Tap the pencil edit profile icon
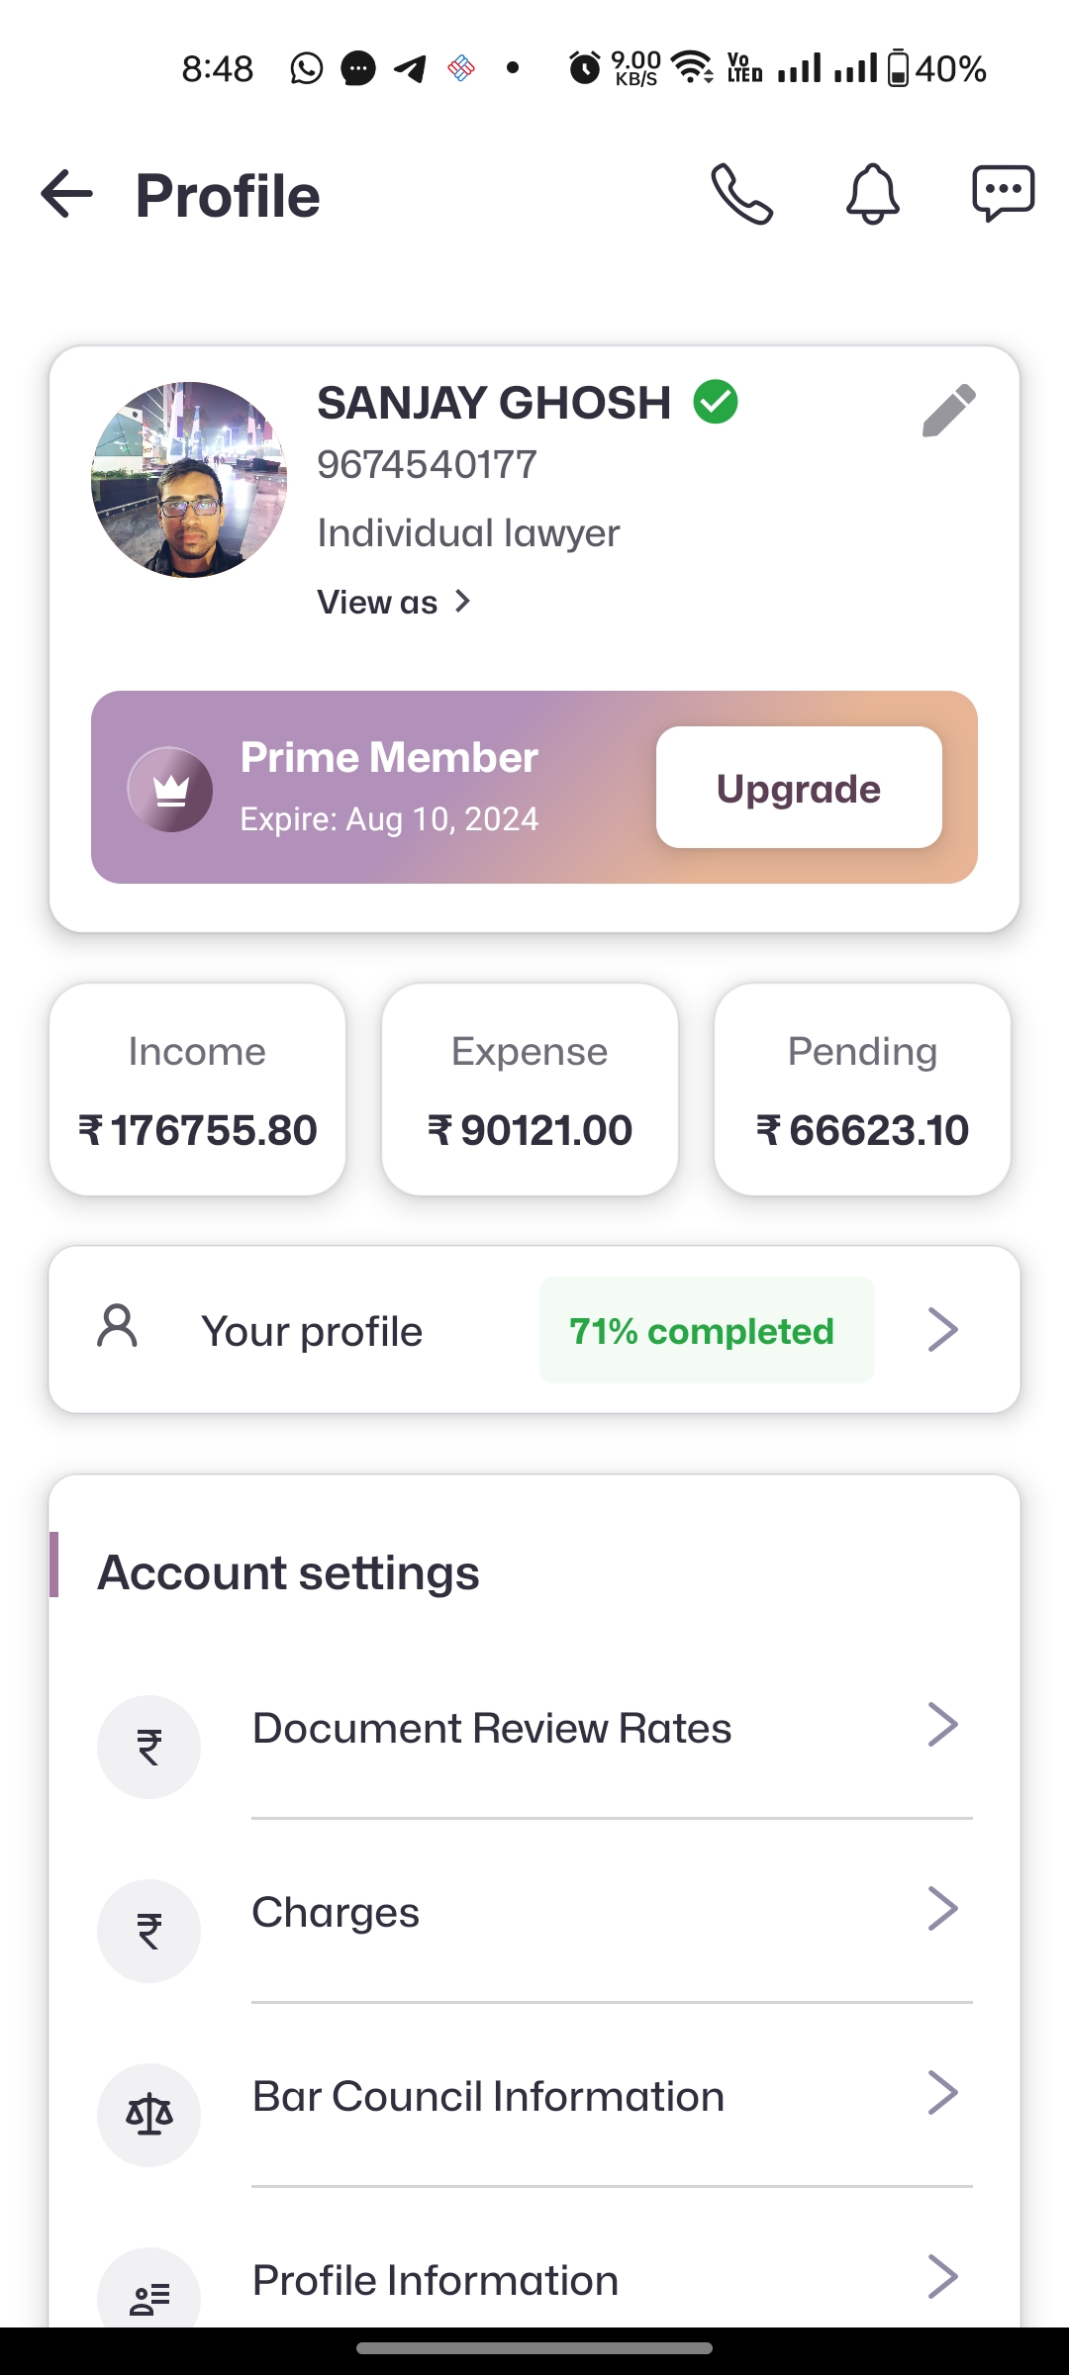 [948, 411]
